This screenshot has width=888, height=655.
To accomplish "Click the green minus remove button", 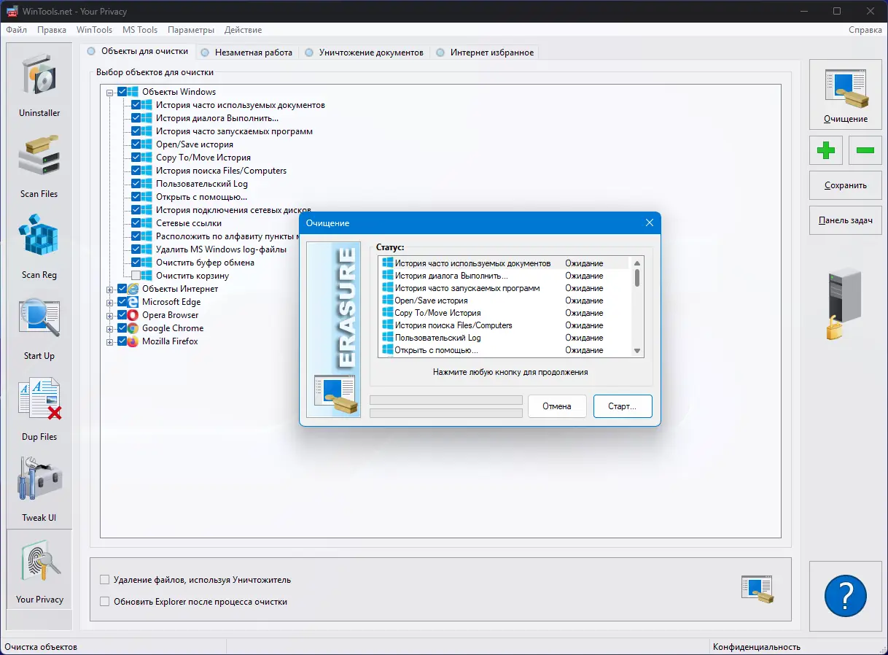I will pos(865,151).
